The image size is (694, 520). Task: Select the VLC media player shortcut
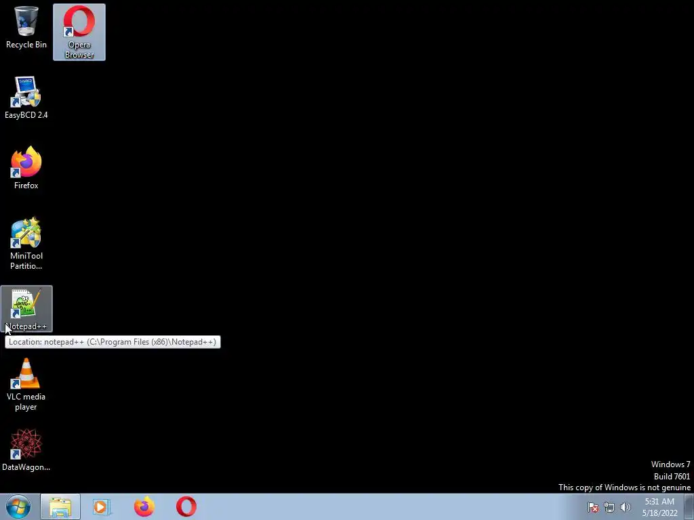pyautogui.click(x=26, y=385)
